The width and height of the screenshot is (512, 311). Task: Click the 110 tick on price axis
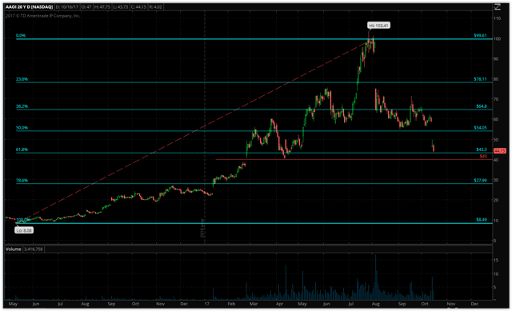pos(497,18)
